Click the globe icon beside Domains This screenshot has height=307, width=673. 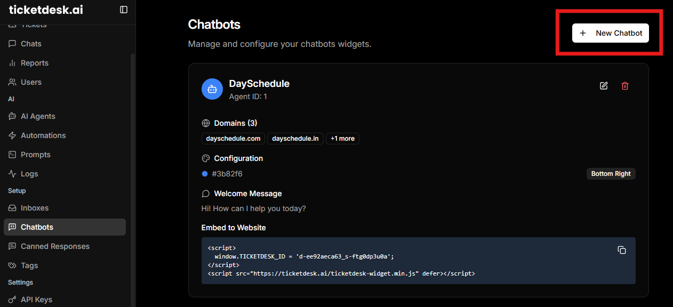tap(206, 123)
